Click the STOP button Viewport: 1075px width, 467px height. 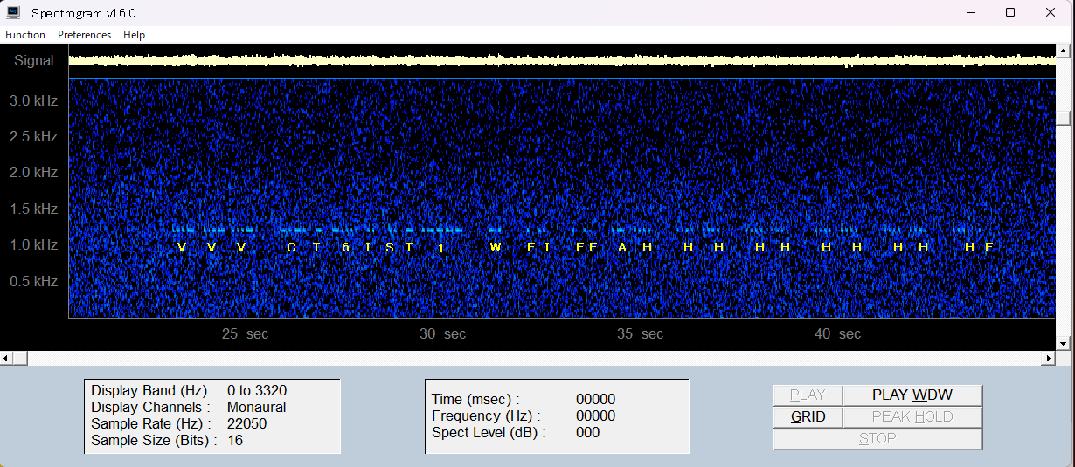(x=877, y=439)
